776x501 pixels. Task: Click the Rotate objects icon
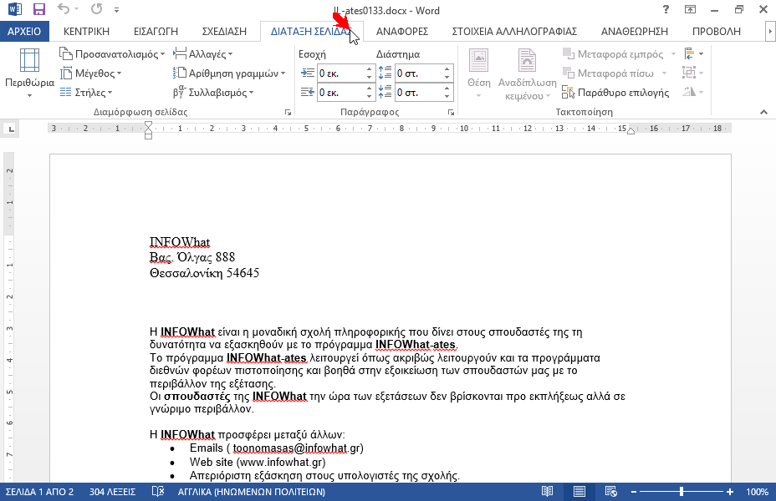click(693, 93)
